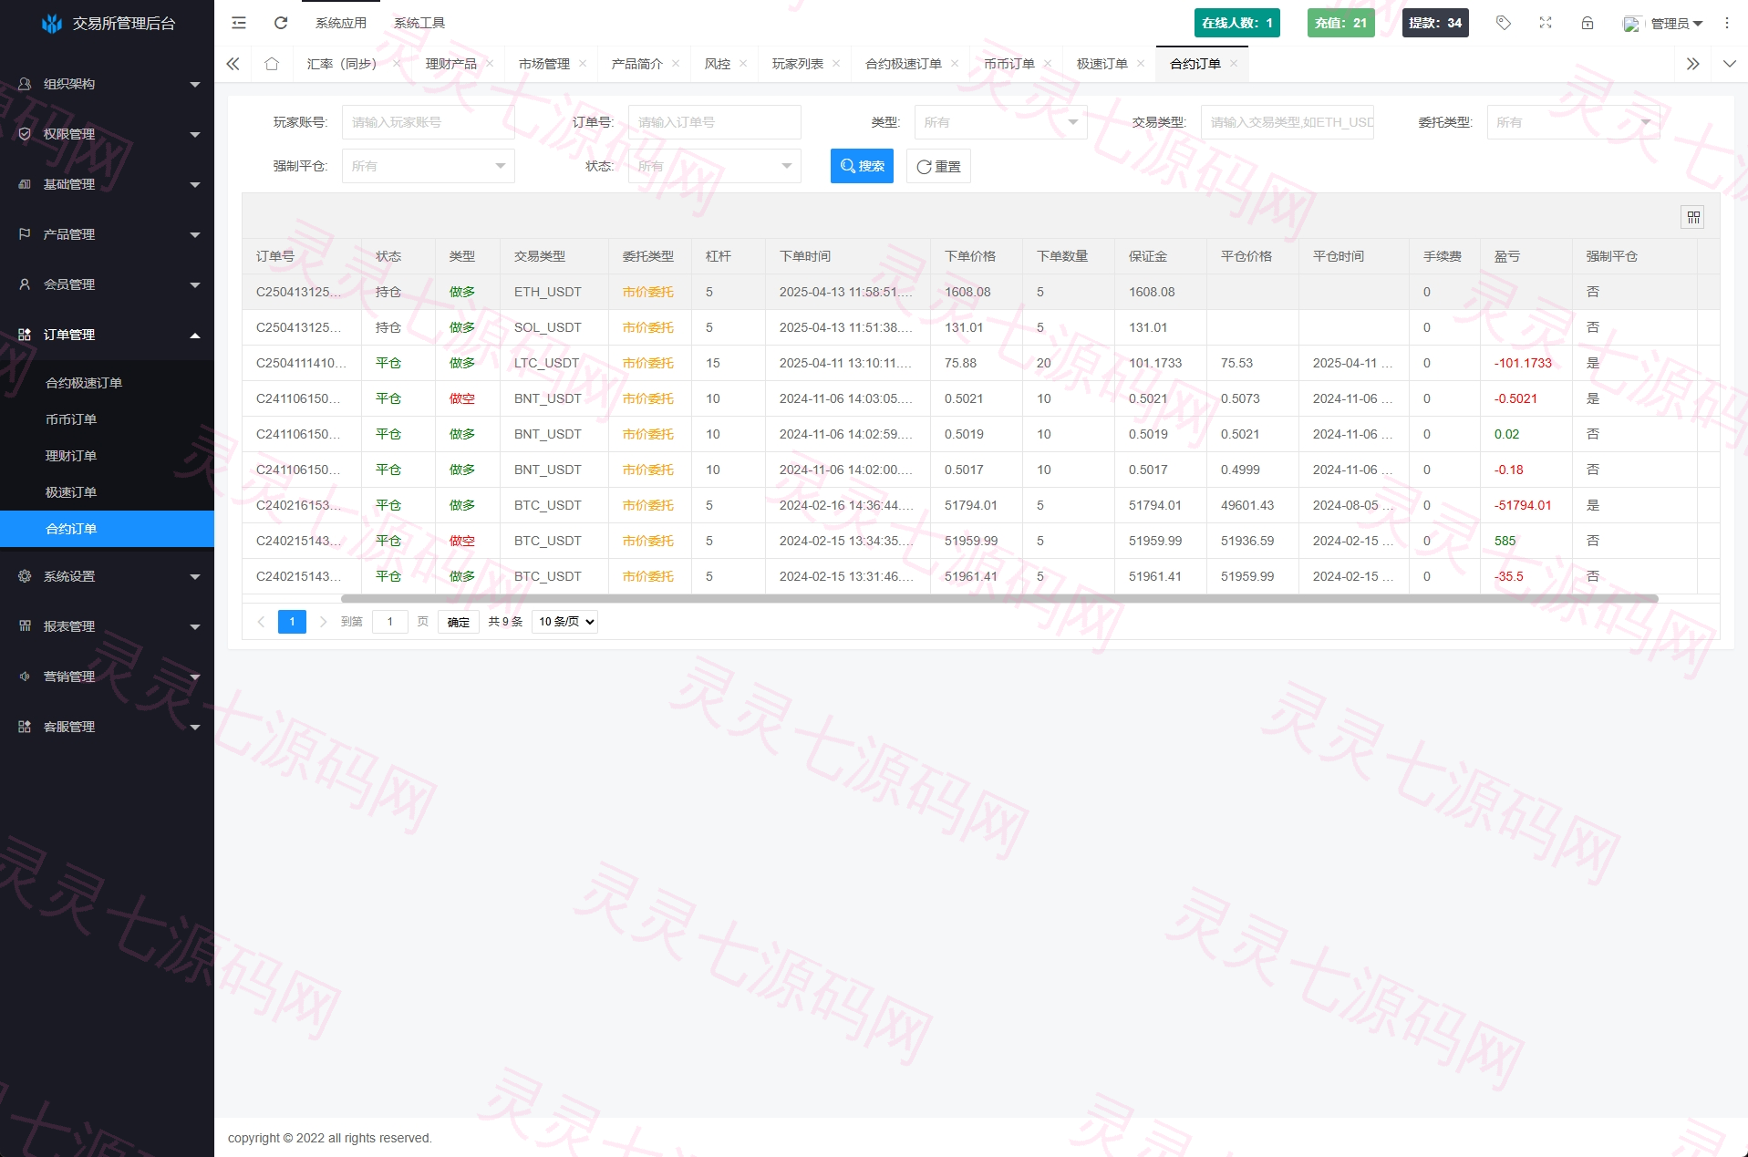Image resolution: width=1748 pixels, height=1157 pixels.
Task: Click the lock screen icon
Action: [1588, 23]
